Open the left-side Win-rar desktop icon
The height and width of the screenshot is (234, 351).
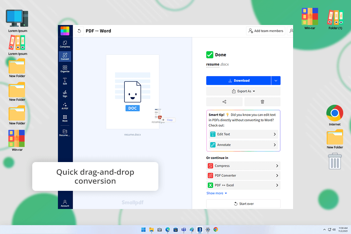(17, 140)
